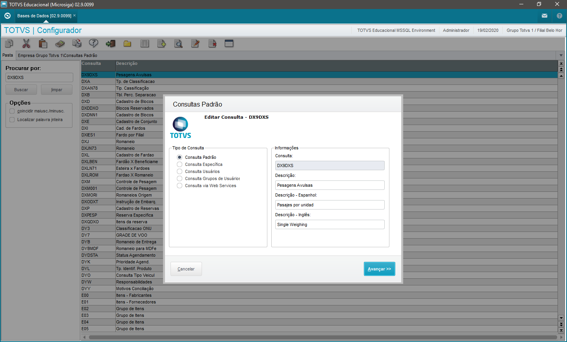The image size is (567, 342).
Task: Select the DXAN78 row in list
Action: [319, 88]
